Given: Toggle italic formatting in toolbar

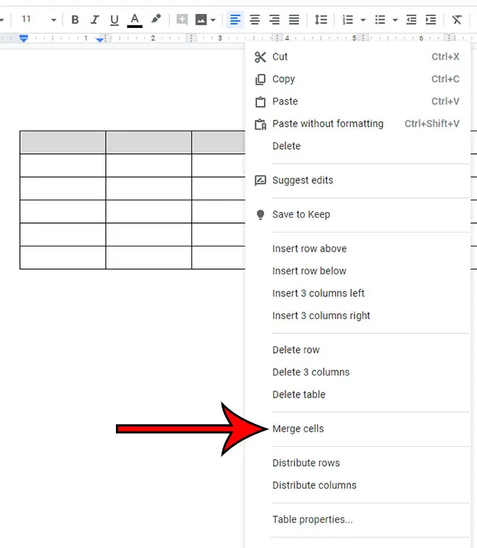Looking at the screenshot, I should coord(94,20).
